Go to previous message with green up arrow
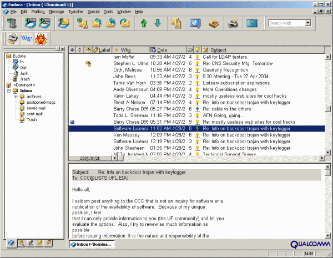Image resolution: width=333 pixels, height=258 pixels. [144, 23]
